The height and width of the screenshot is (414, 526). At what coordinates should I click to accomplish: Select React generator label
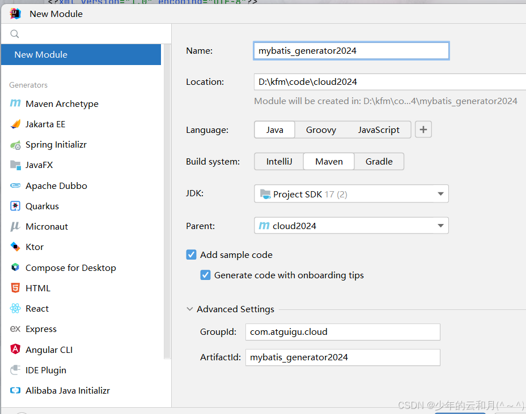(37, 309)
